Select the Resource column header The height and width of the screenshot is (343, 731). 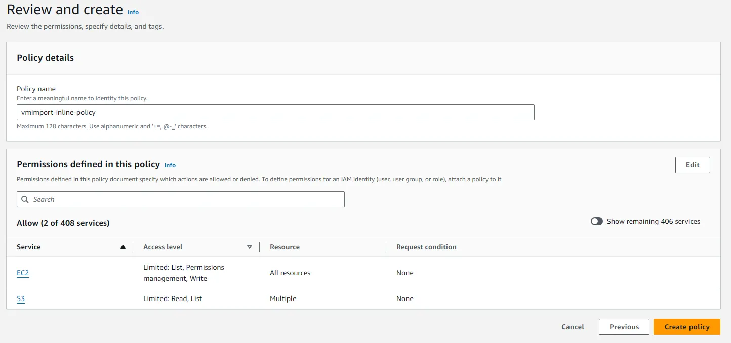click(285, 247)
